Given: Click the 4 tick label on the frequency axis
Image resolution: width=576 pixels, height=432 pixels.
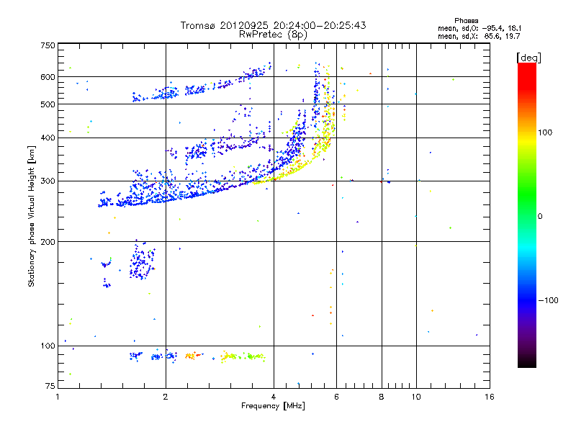Looking at the screenshot, I should point(274,397).
